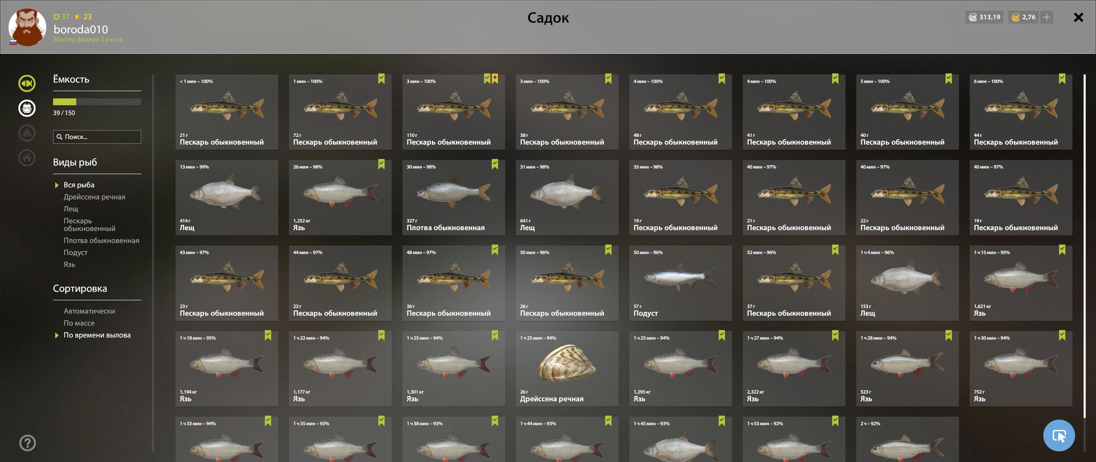Select the fish keepnet icon in sidebar
Viewport: 1096px width, 462px height.
[x=27, y=83]
